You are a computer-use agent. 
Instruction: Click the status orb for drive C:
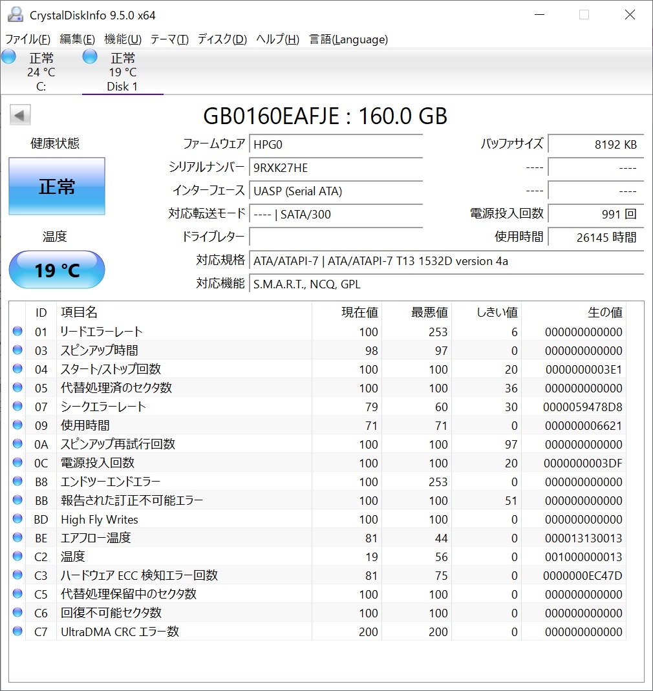point(9,57)
